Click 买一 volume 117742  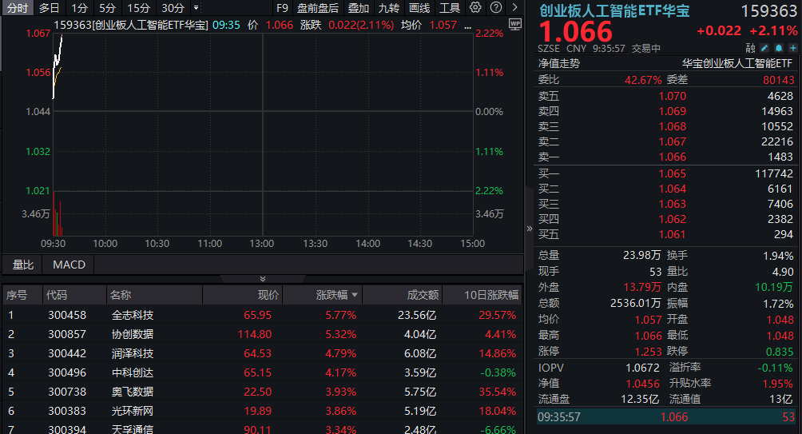tap(774, 173)
